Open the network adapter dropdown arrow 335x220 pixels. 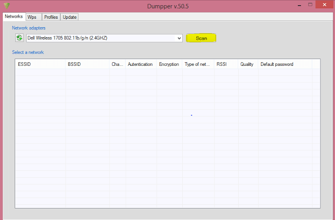click(x=179, y=38)
